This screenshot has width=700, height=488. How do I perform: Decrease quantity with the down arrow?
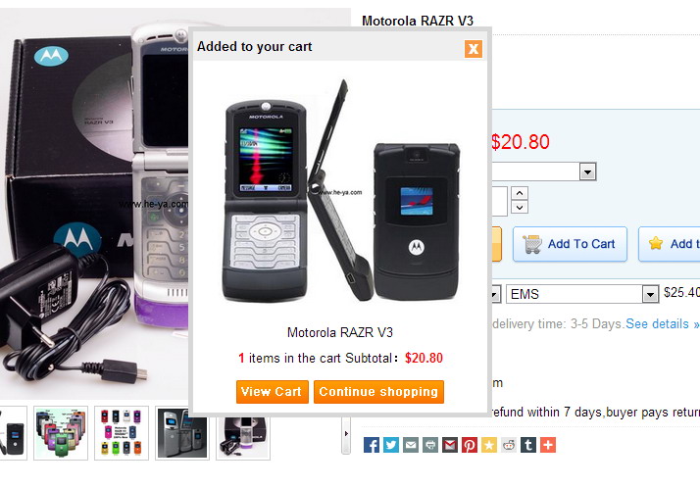[520, 207]
